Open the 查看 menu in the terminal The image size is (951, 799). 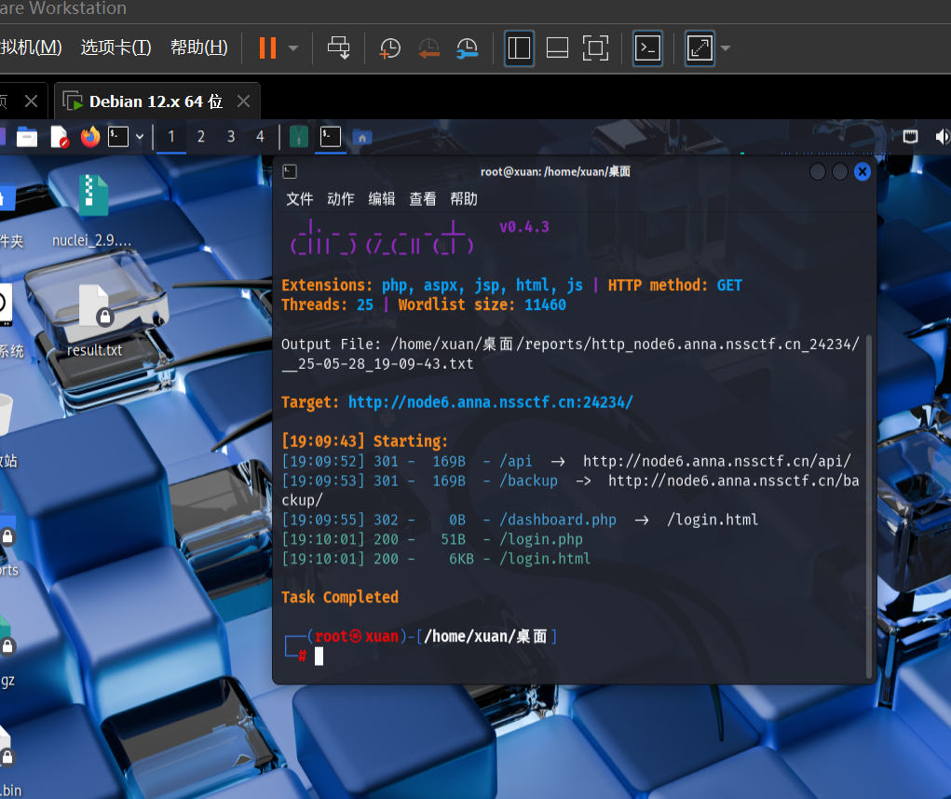click(423, 199)
